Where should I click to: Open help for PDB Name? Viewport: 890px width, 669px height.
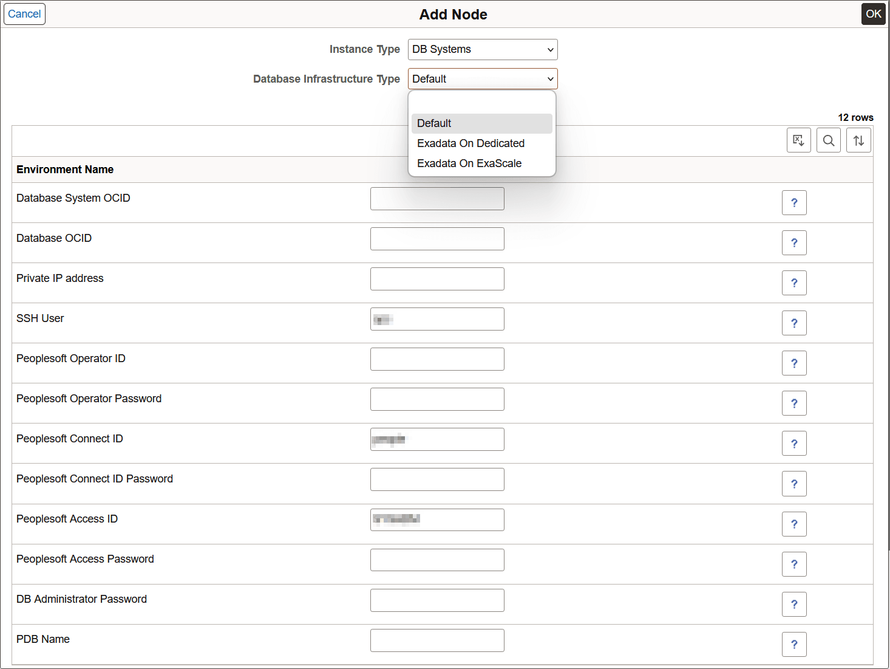click(x=794, y=644)
